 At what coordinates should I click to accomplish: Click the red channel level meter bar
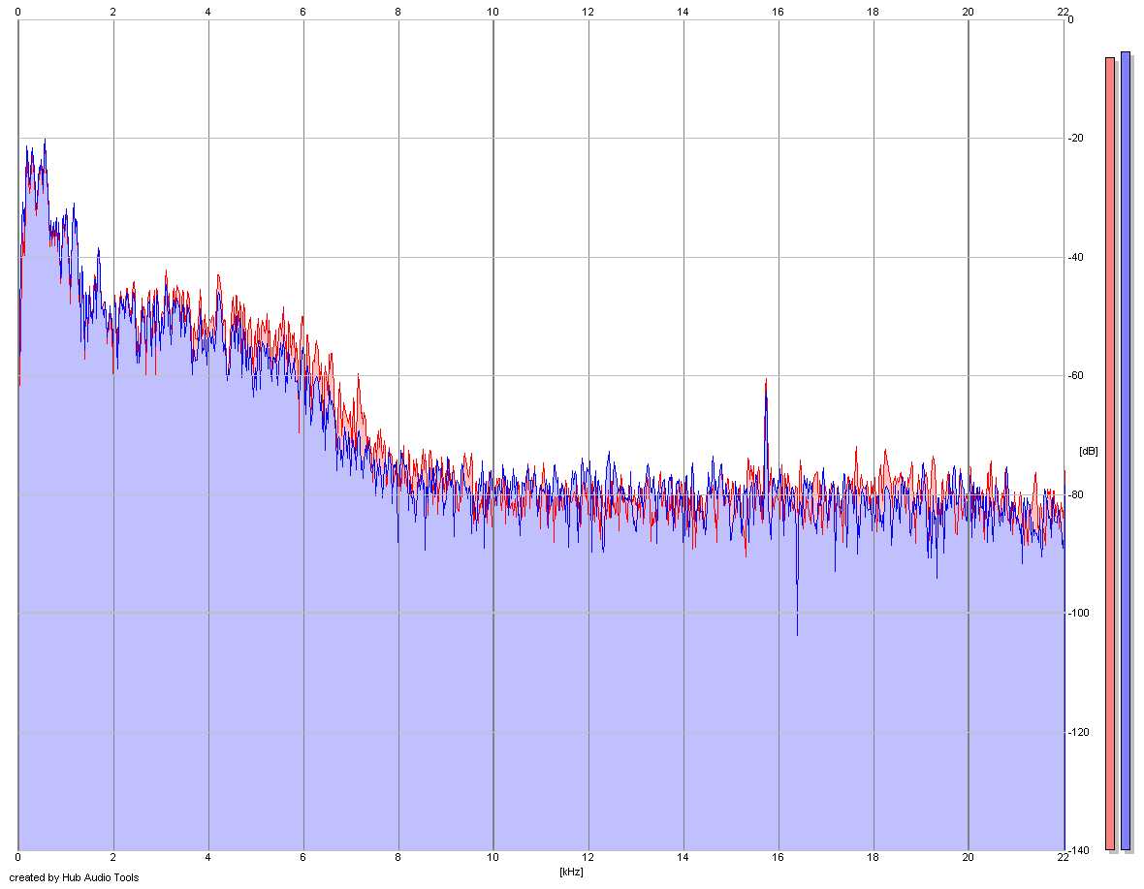click(1110, 454)
